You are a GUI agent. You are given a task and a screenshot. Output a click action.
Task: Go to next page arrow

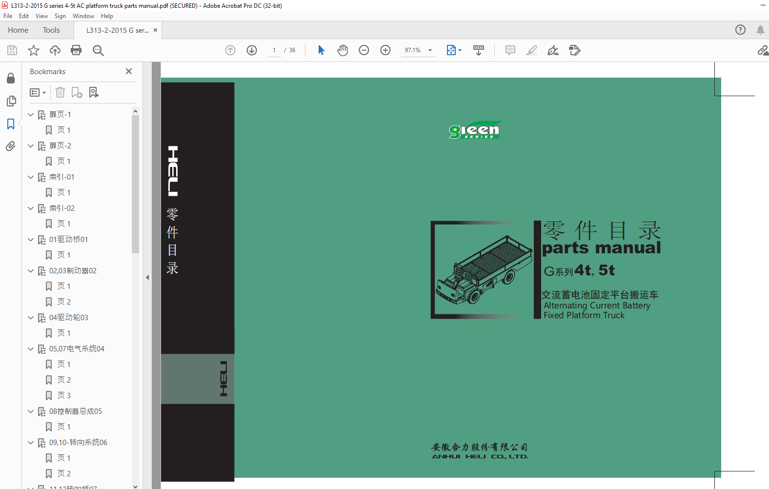[252, 50]
